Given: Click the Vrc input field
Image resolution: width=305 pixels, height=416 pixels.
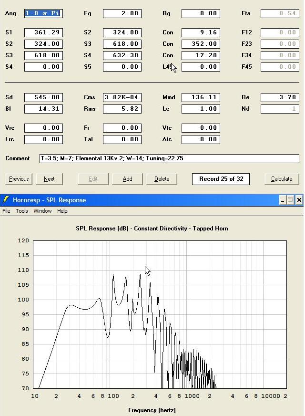Looking at the screenshot, I should coord(43,128).
